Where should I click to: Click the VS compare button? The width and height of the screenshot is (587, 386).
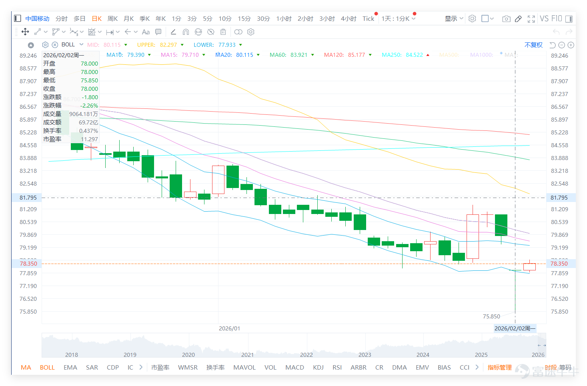[x=544, y=18]
